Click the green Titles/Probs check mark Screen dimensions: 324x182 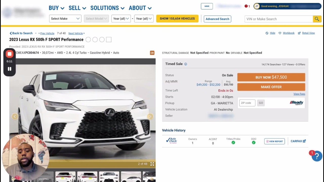click(233, 143)
